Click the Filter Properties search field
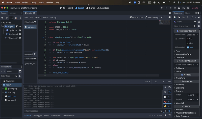 pyautogui.click(x=184, y=26)
